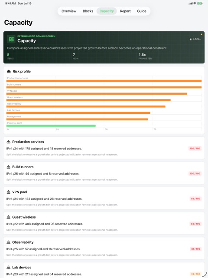
Task: Click the warning icon for VPN pool
Action: (x=8, y=192)
